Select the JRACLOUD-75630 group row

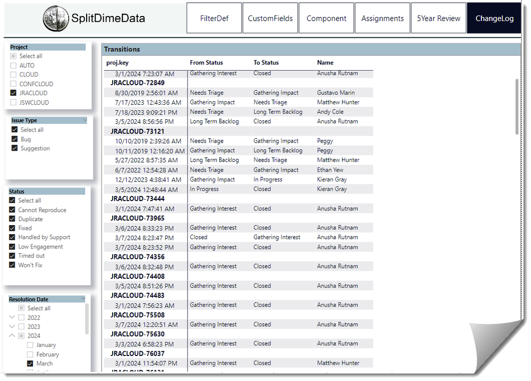point(239,334)
